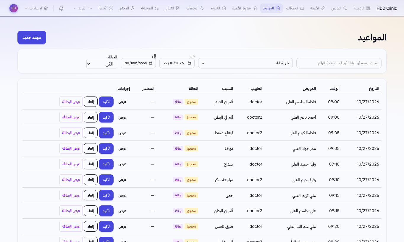This screenshot has width=404, height=242.
Task: Click the الأشعة scan icon
Action: point(111,8)
